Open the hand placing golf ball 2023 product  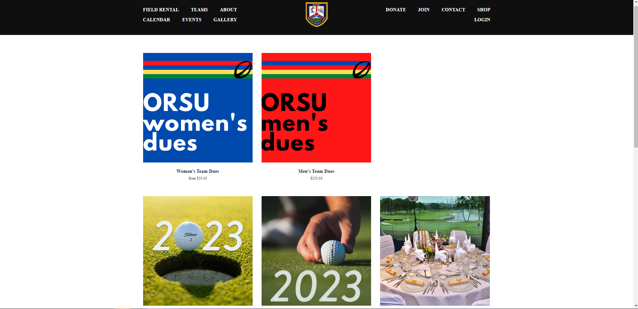point(316,251)
